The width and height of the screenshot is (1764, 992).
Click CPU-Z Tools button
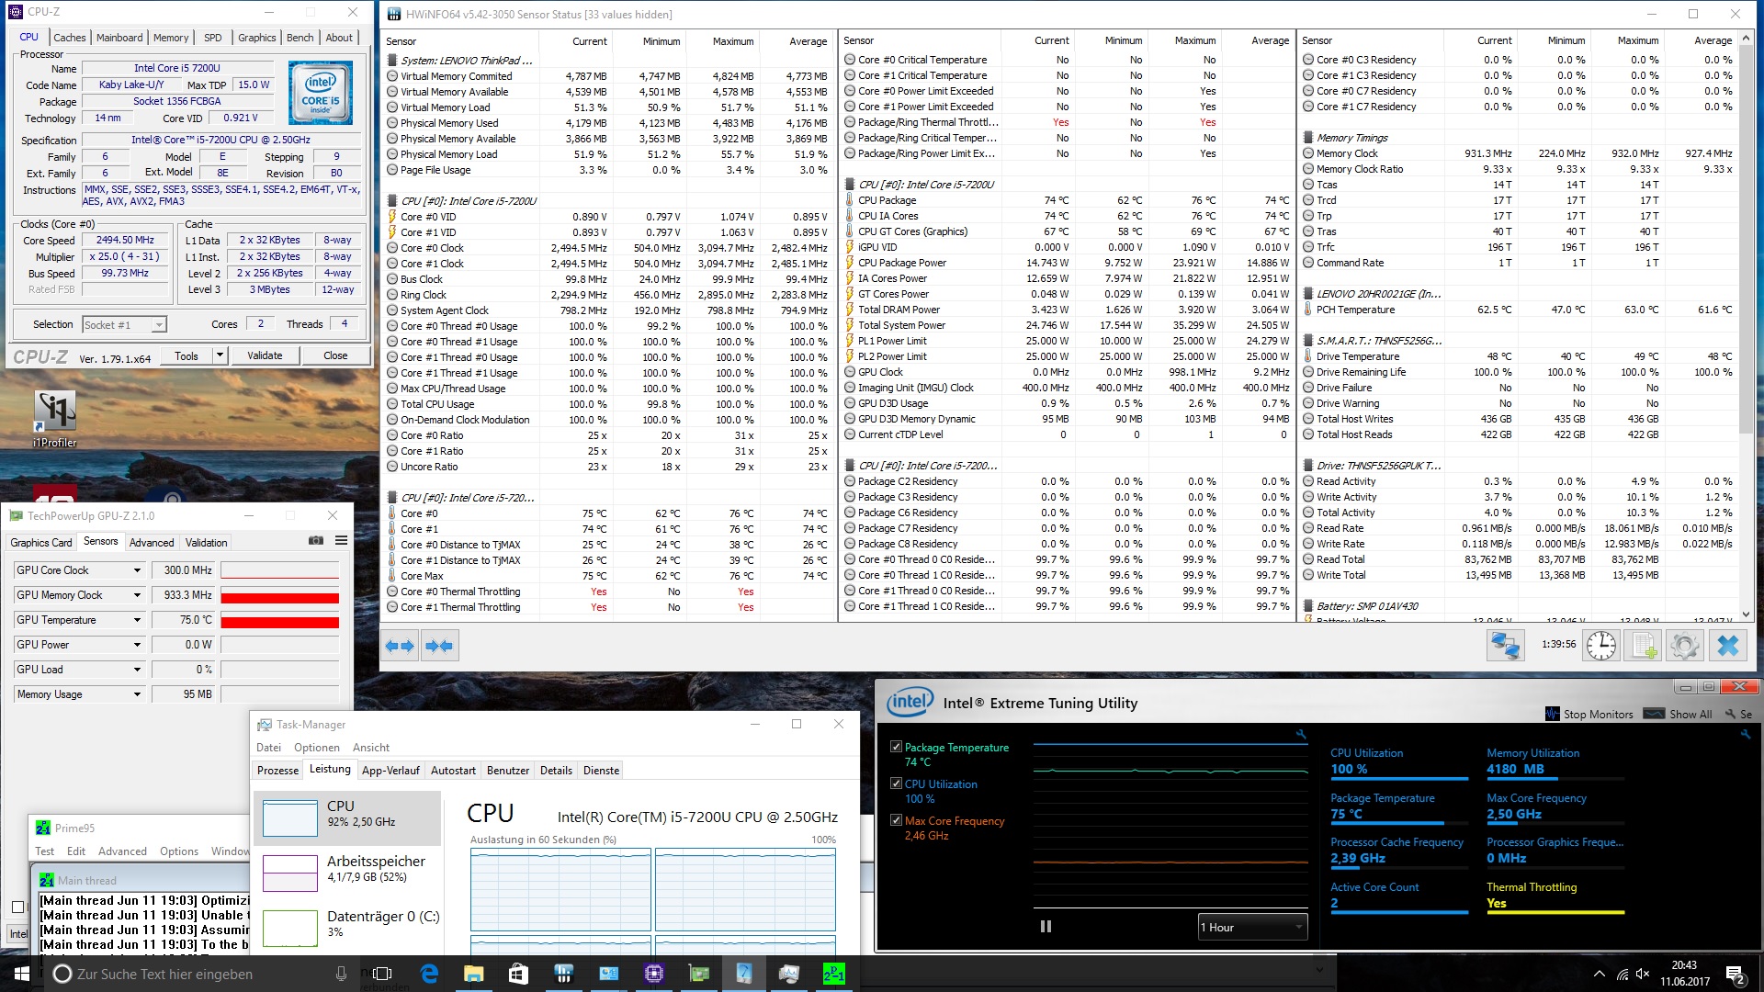tap(187, 355)
